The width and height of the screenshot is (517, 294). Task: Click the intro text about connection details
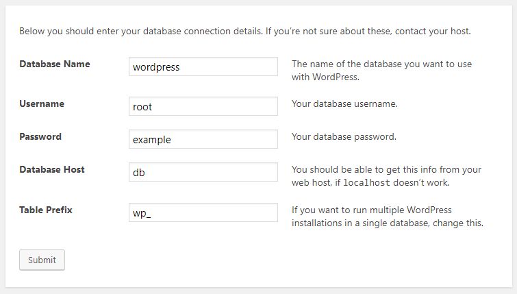click(244, 32)
